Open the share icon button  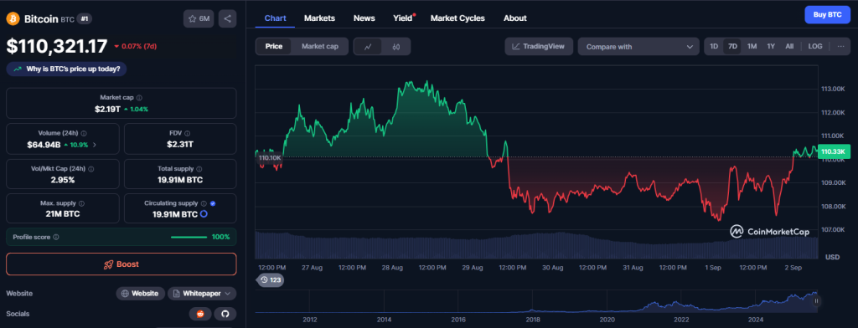228,18
